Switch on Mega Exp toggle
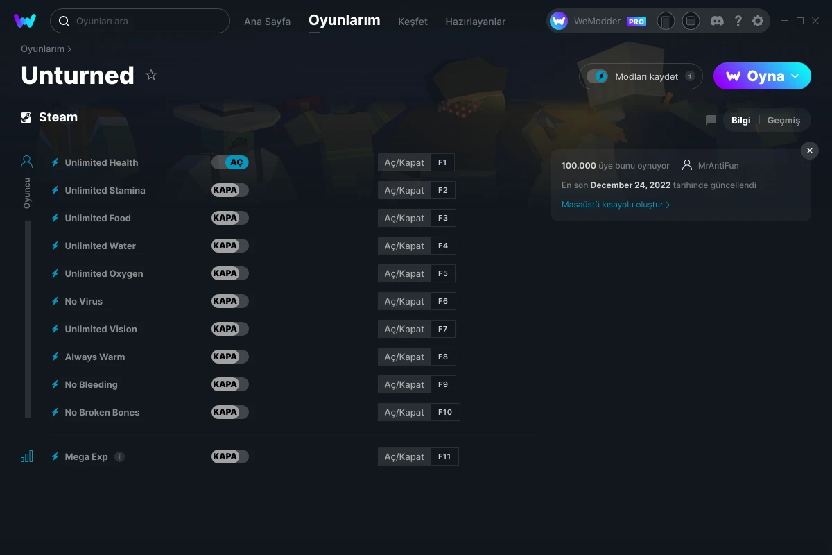This screenshot has width=832, height=555. click(x=230, y=456)
